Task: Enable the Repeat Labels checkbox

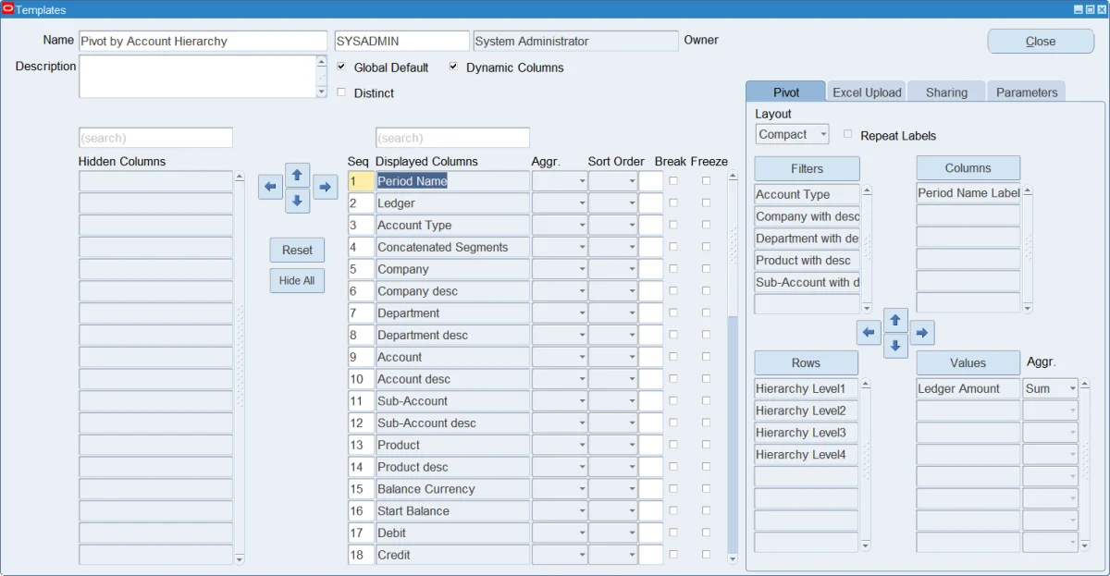Action: pos(847,135)
